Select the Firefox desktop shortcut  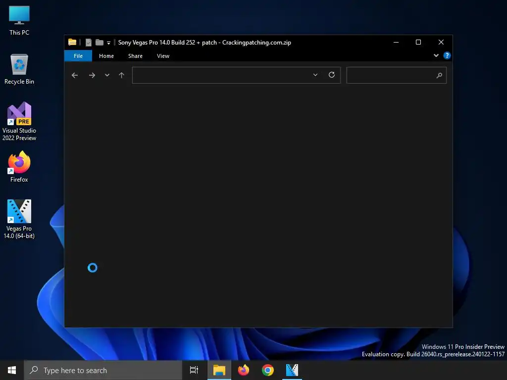19,167
